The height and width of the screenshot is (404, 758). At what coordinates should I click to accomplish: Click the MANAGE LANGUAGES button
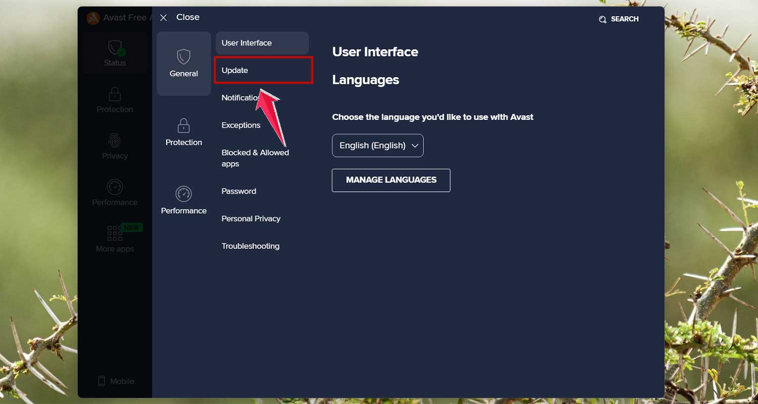tap(391, 180)
